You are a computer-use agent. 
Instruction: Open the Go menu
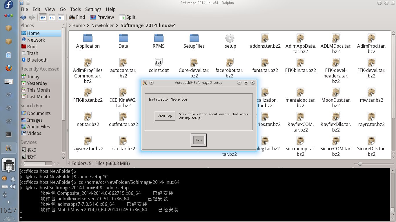(x=63, y=9)
